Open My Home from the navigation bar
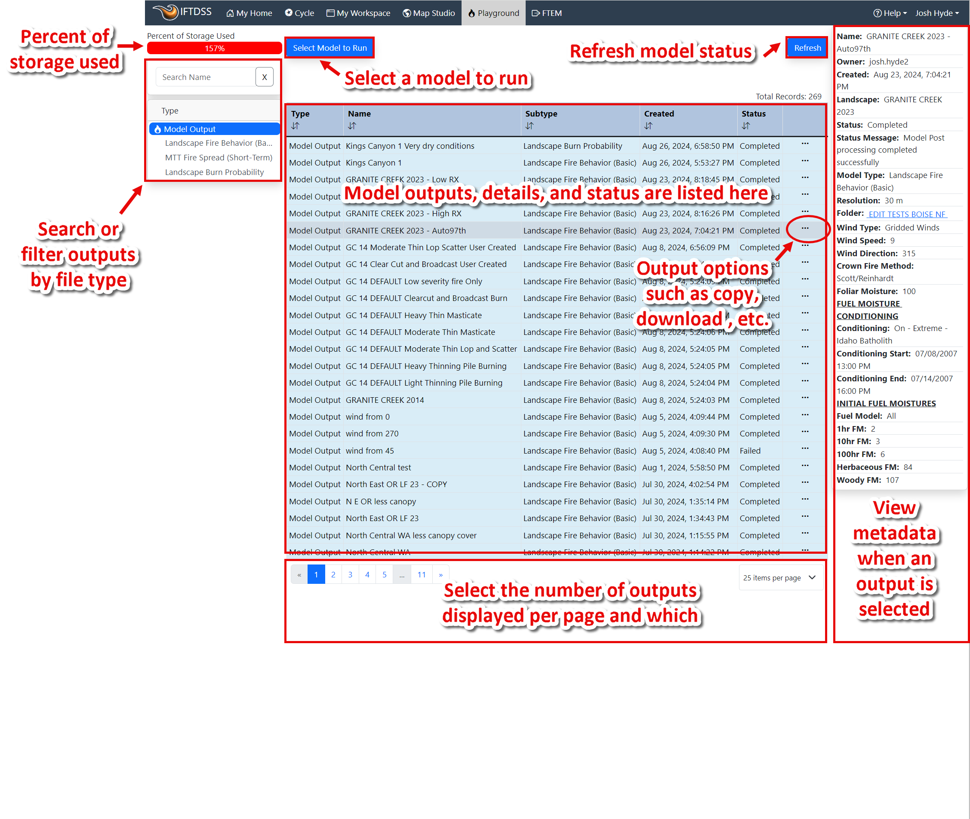The width and height of the screenshot is (970, 819). click(x=249, y=13)
